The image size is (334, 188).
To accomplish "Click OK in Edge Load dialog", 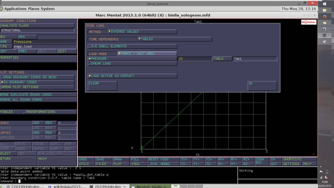I will [262, 86].
